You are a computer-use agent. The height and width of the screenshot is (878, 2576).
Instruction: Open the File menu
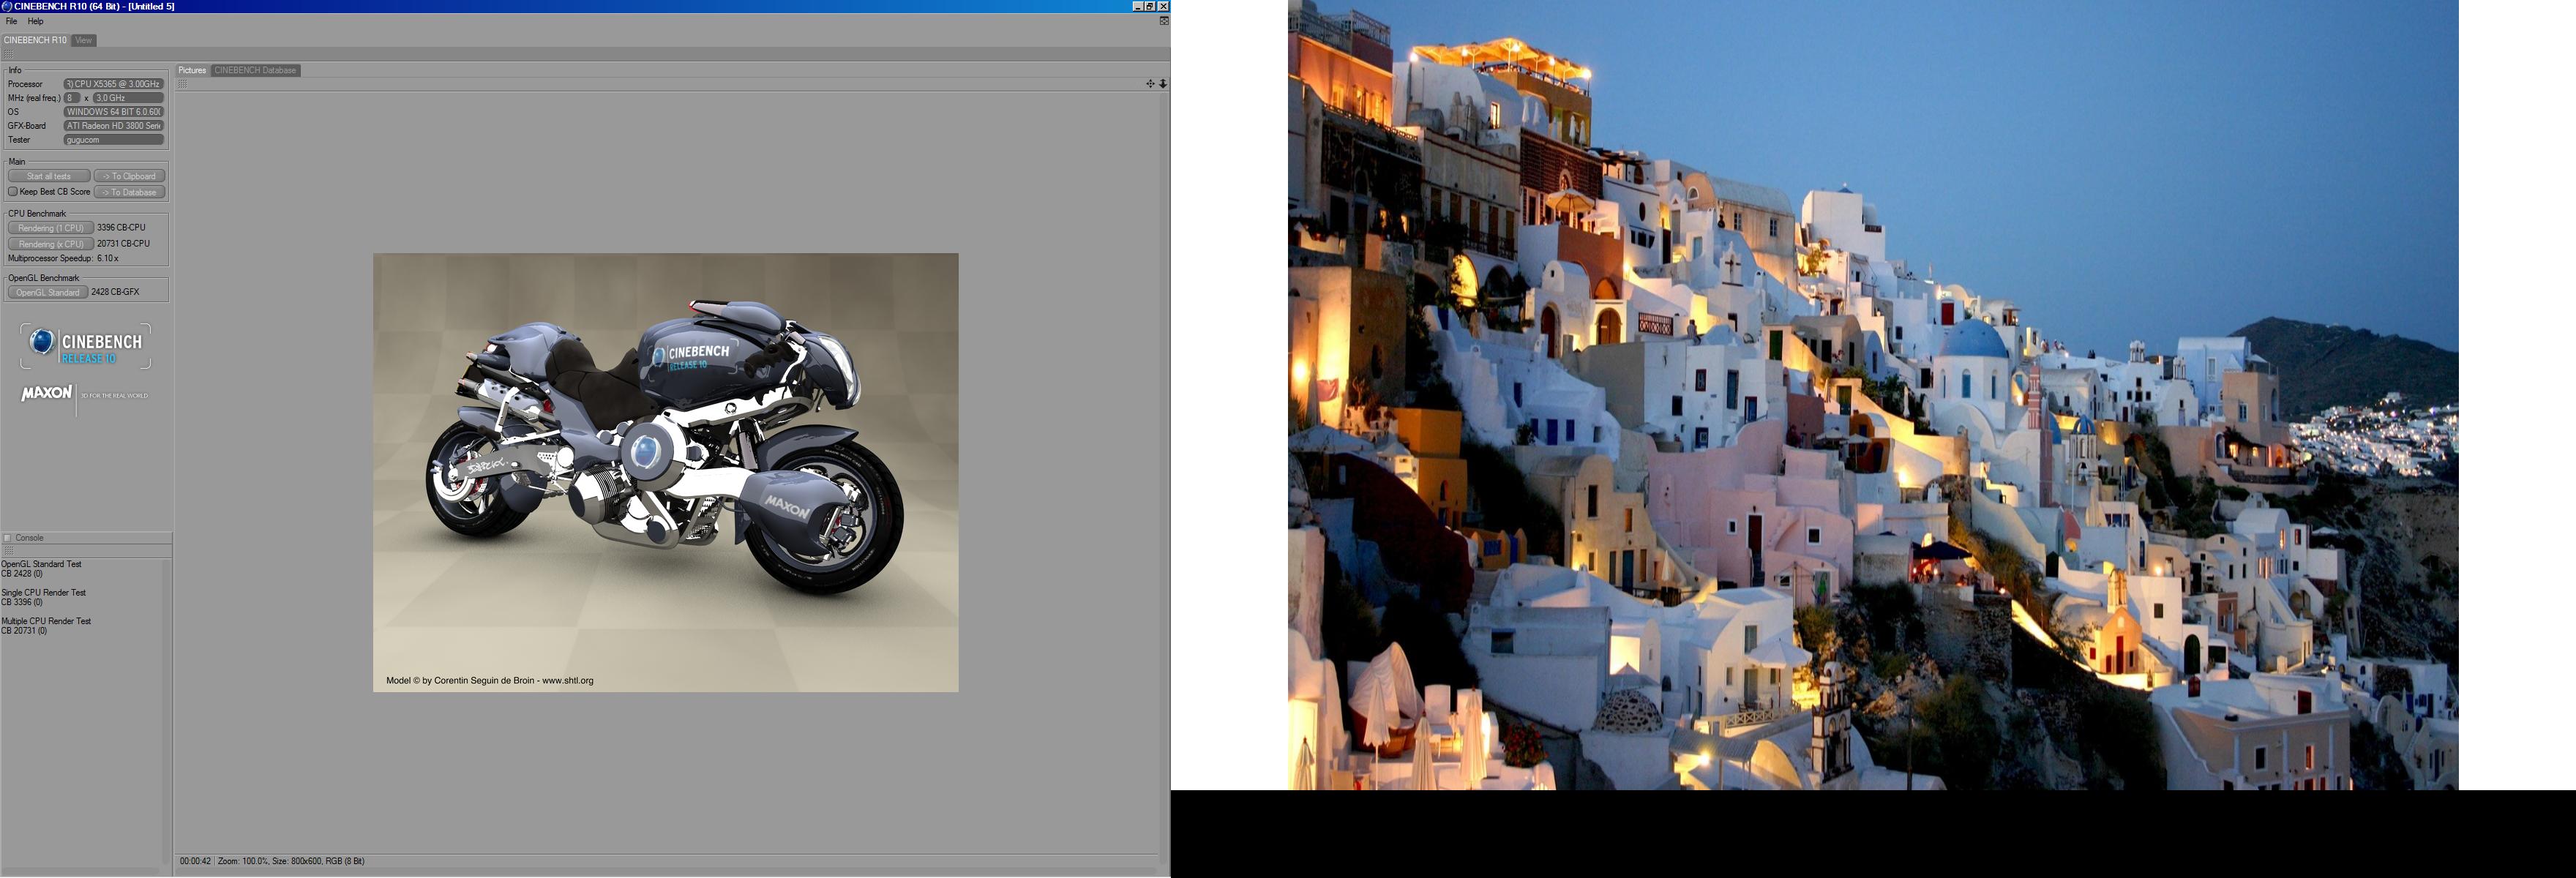(11, 21)
